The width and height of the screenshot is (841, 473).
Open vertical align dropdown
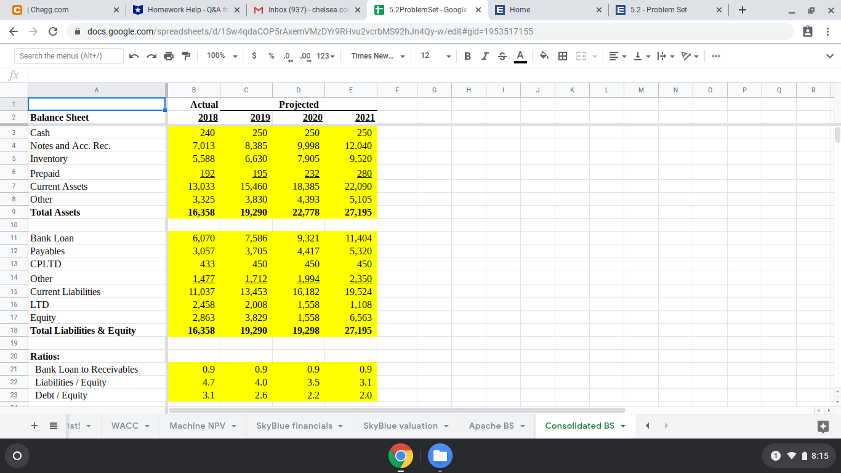(x=642, y=56)
